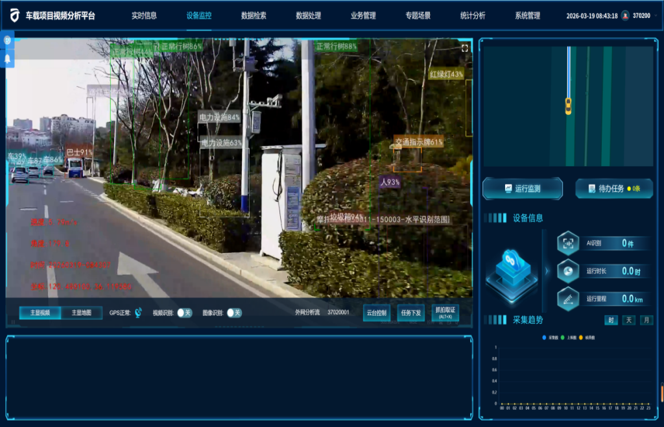Click the fullscreen icon on video feed
Screen dimensions: 664x427
[x=464, y=48]
